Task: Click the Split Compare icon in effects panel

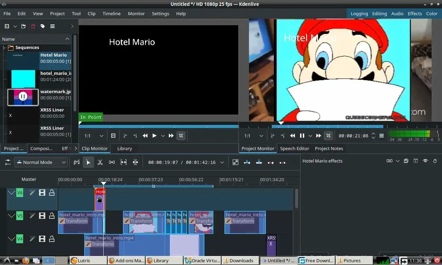Action: pyautogui.click(x=416, y=161)
